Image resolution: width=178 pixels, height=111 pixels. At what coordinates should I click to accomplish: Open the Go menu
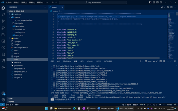[x=40, y=2]
